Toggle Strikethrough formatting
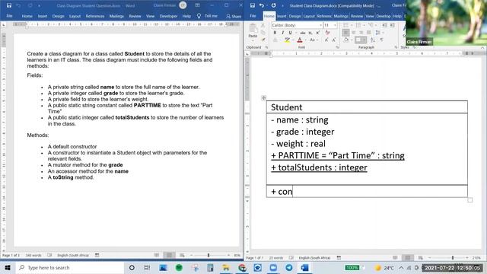Image resolution: width=487 pixels, height=274 pixels. [303, 33]
